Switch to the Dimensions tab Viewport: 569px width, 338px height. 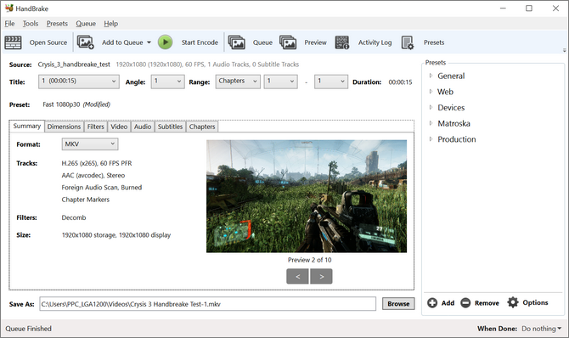64,127
